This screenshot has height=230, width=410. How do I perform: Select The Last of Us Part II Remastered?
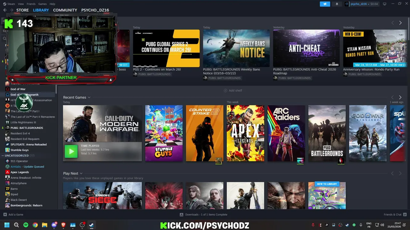(x=33, y=117)
